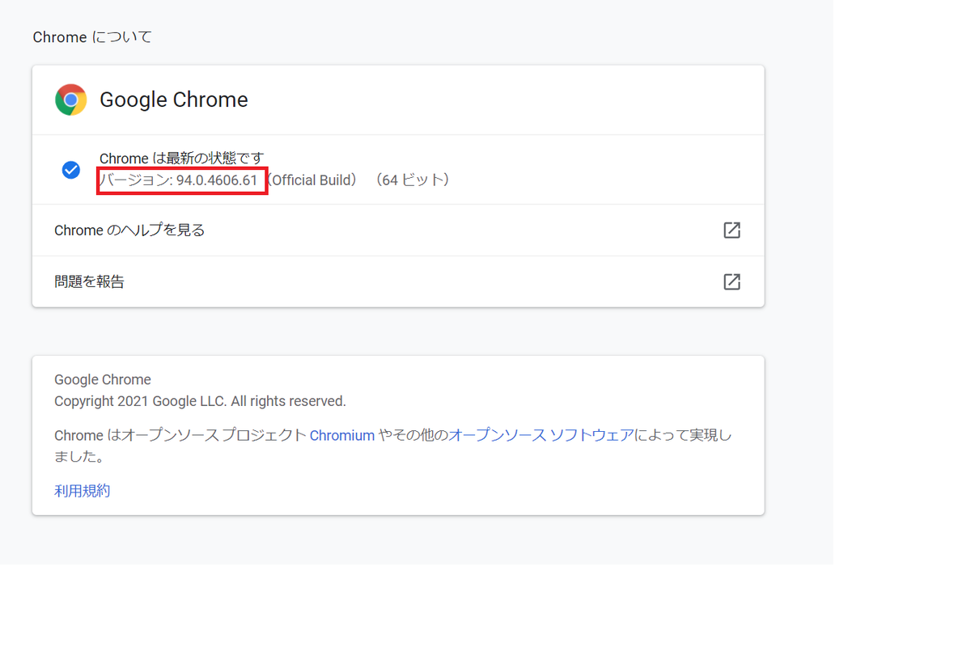Open the 利用規約 link

[82, 490]
